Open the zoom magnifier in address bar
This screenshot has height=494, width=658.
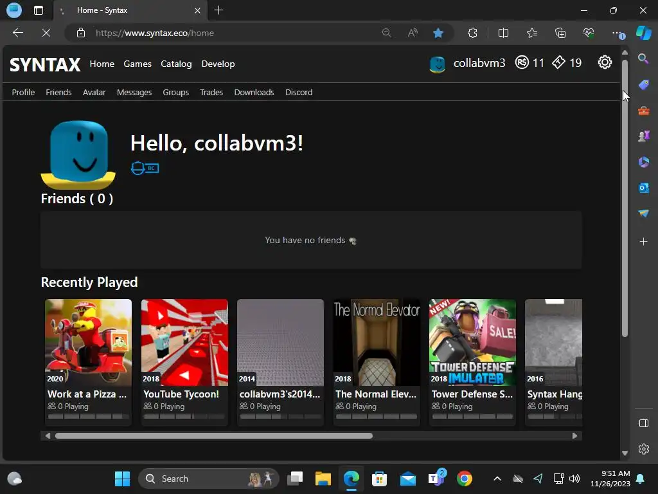point(386,33)
